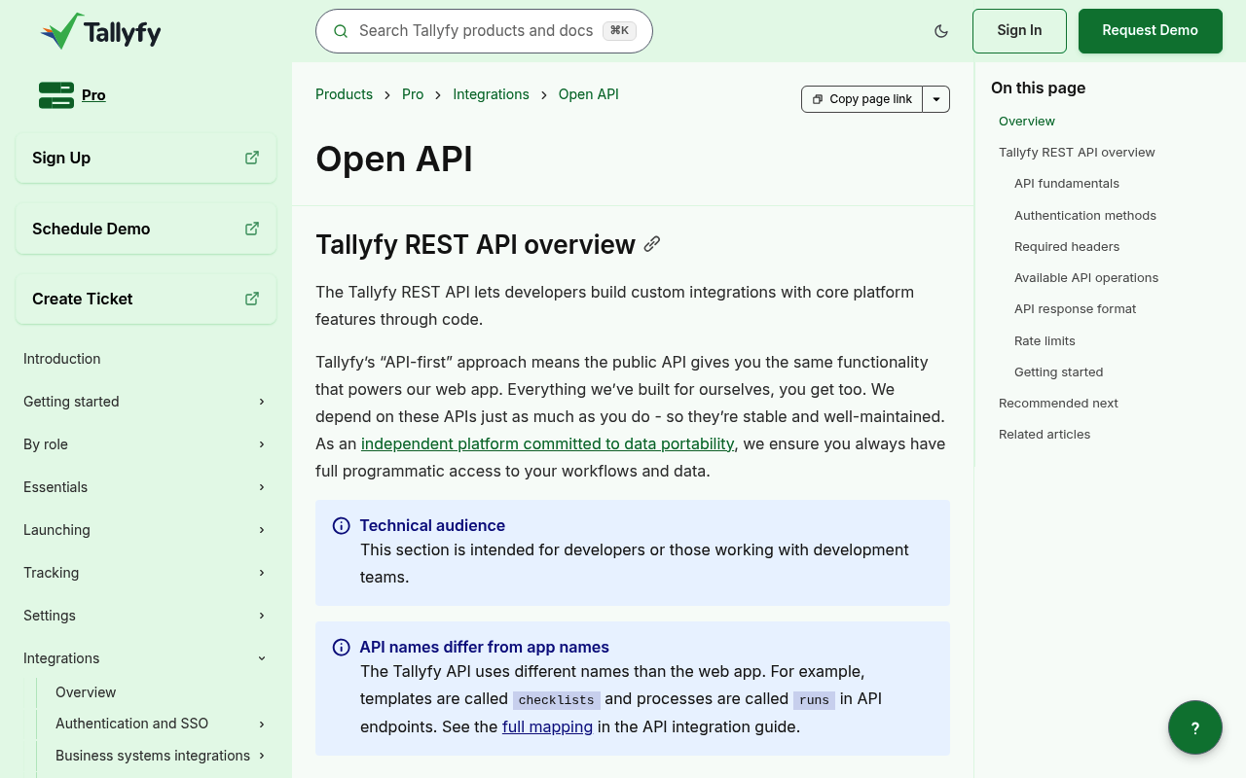Click the Sign Up sidebar button
1246x778 pixels.
pos(146,158)
